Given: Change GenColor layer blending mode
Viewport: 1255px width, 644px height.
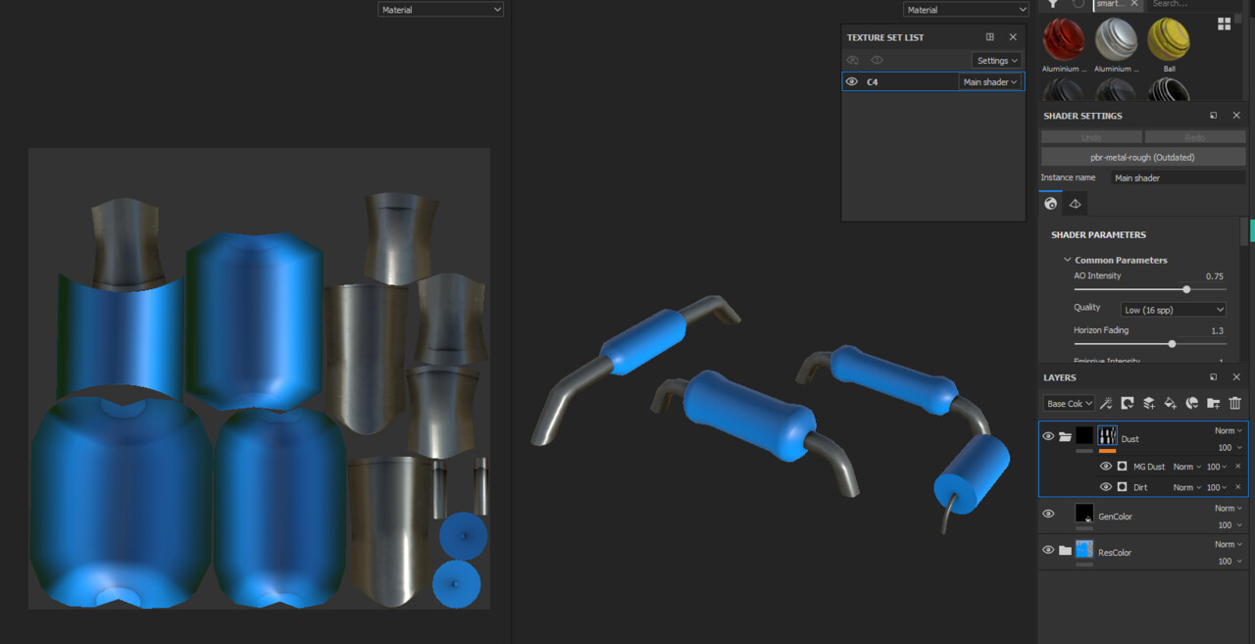Looking at the screenshot, I should tap(1229, 508).
